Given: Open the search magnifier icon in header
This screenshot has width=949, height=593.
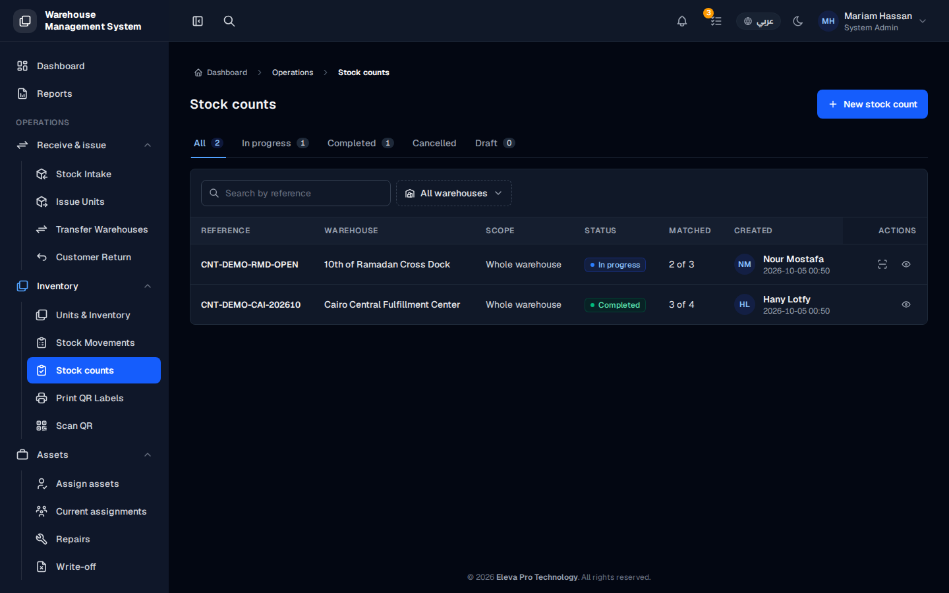Looking at the screenshot, I should pos(229,21).
